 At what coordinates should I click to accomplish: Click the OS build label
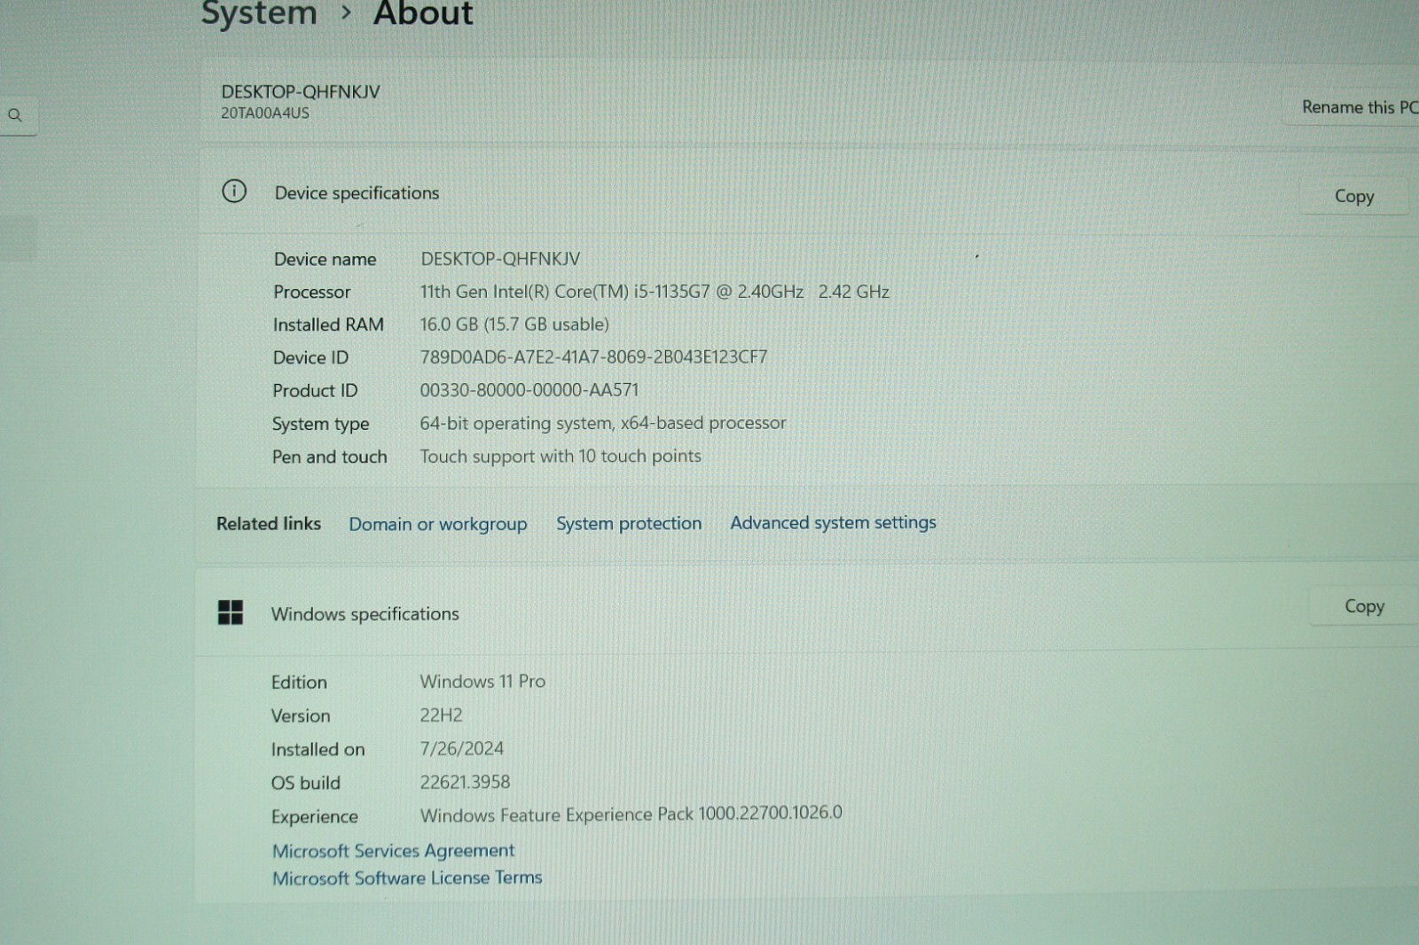(x=305, y=783)
